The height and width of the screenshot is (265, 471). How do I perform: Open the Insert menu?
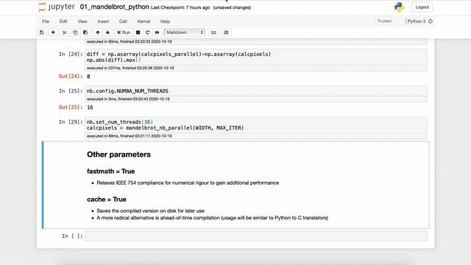103,21
